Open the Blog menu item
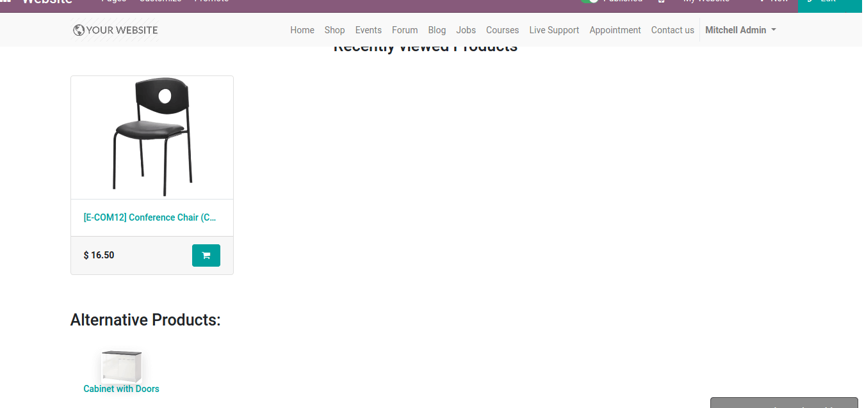 (437, 30)
